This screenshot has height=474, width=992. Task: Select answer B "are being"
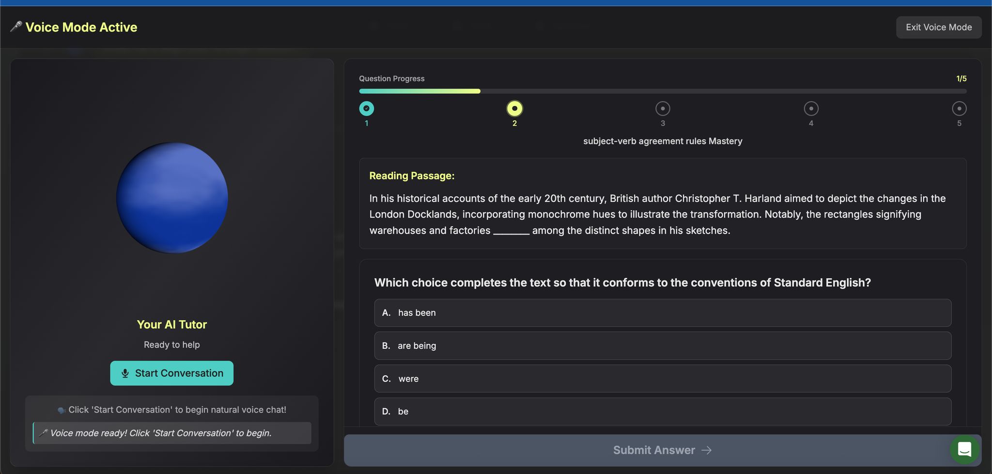(x=662, y=346)
